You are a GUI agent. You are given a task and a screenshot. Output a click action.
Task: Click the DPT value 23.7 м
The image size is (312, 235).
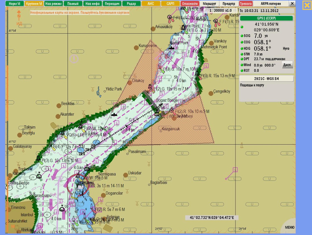click(259, 59)
